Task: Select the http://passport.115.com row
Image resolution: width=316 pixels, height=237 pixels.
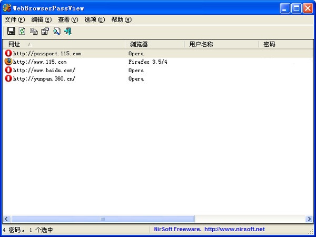Action: pyautogui.click(x=158, y=53)
